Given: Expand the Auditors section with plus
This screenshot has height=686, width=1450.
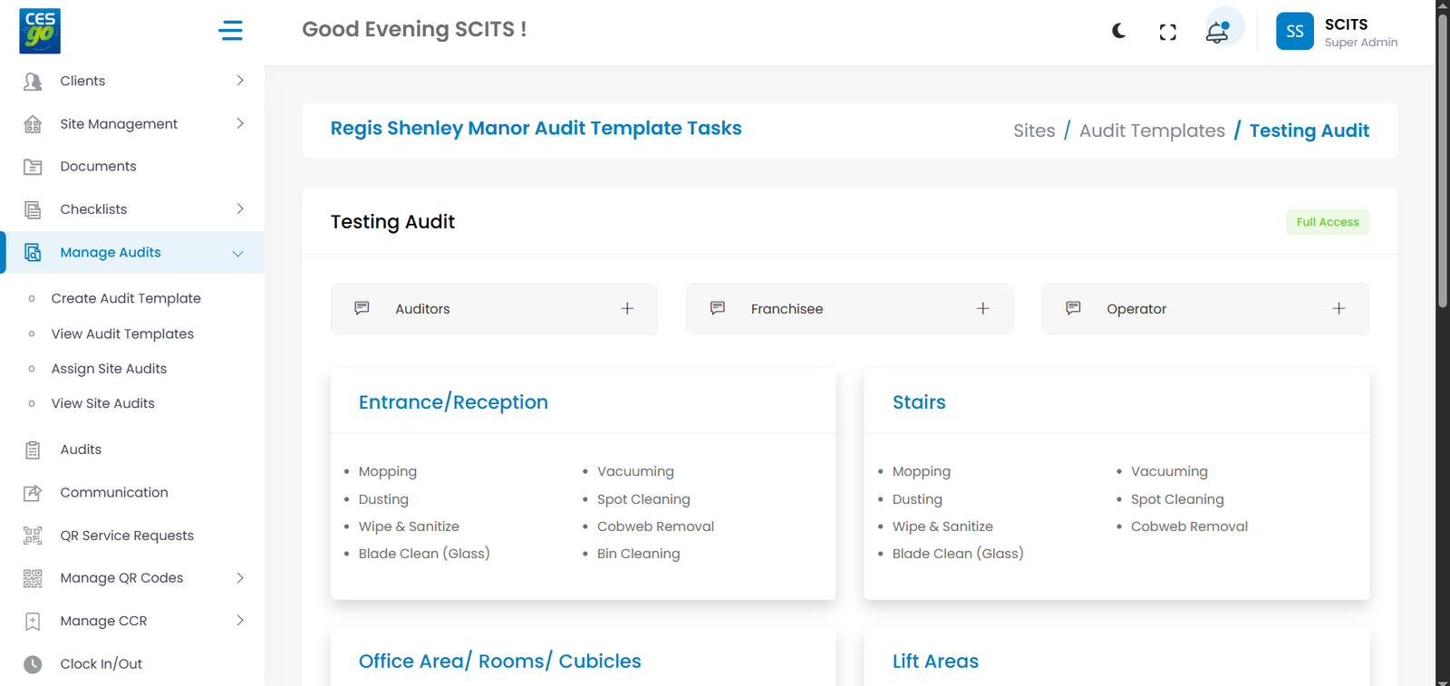Looking at the screenshot, I should click(x=626, y=309).
